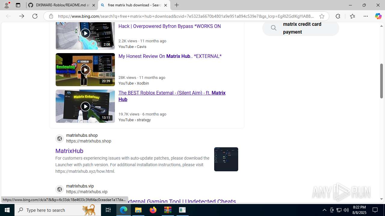Click the browser profile avatar icon
385x216 pixels.
[7, 5]
